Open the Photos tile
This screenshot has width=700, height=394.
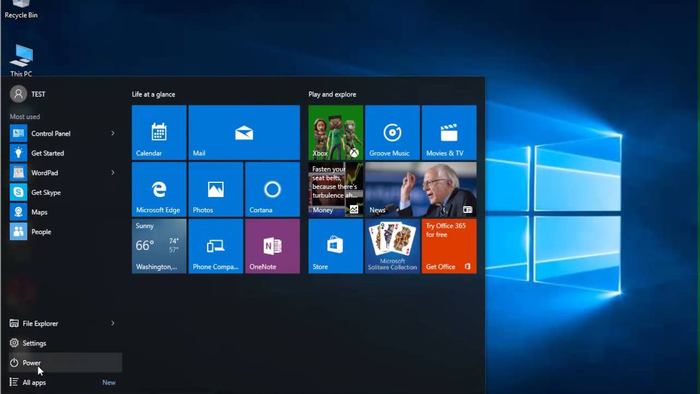pos(215,189)
